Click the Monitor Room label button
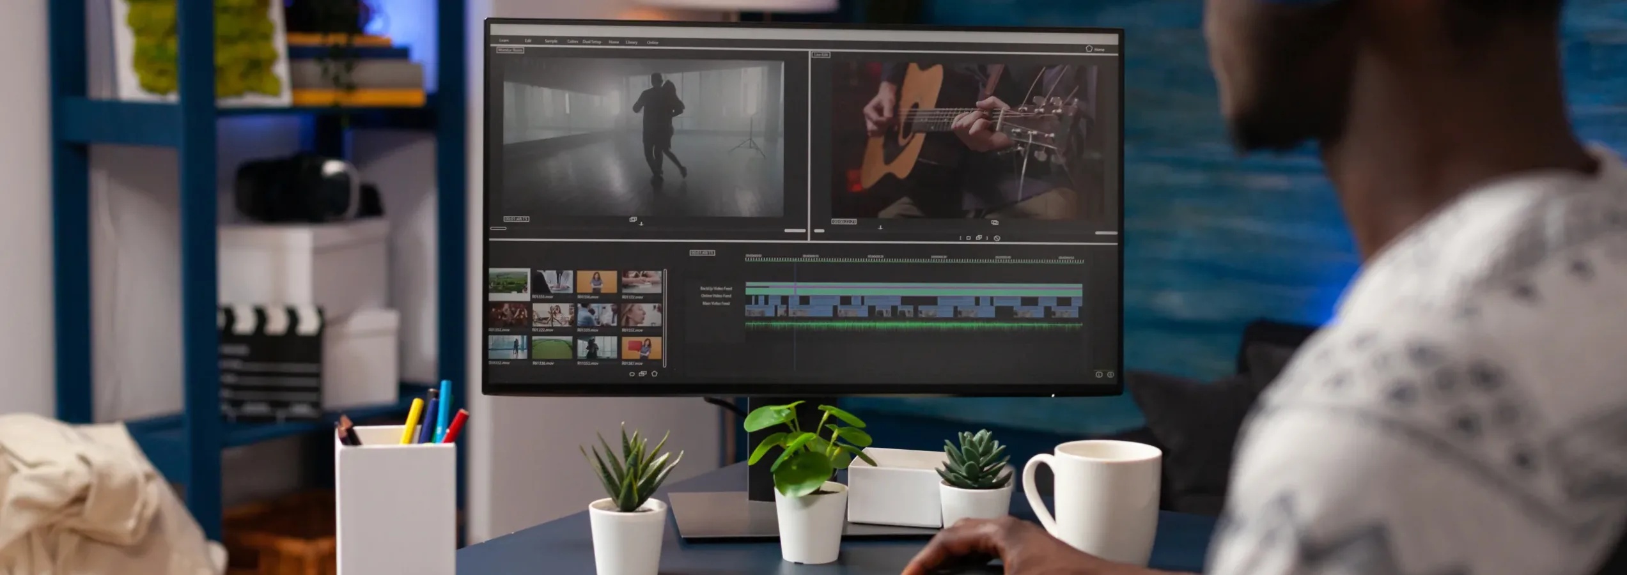The image size is (1627, 575). (510, 50)
